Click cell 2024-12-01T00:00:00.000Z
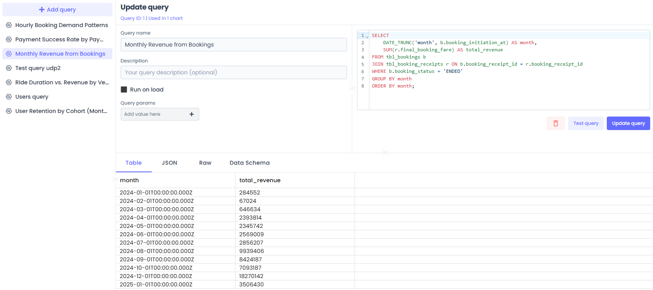This screenshot has width=653, height=290. (175, 276)
